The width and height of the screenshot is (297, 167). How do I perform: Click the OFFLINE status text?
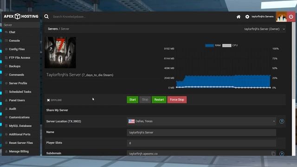coord(56,100)
